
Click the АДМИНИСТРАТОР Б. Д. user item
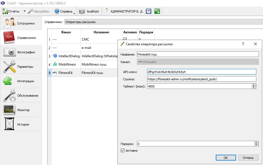(x=124, y=11)
